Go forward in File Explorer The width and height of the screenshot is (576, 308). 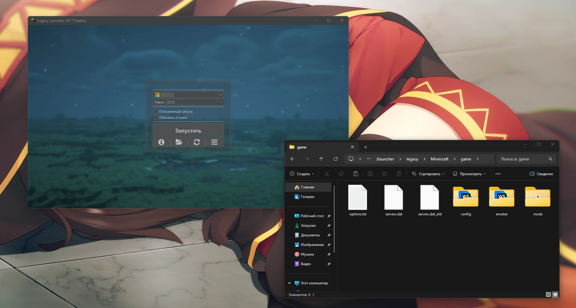tap(307, 159)
